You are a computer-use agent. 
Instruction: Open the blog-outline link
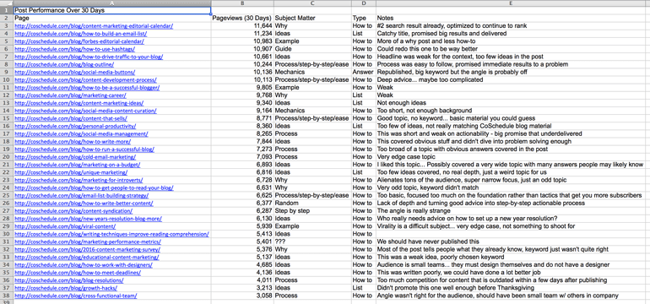pos(64,64)
